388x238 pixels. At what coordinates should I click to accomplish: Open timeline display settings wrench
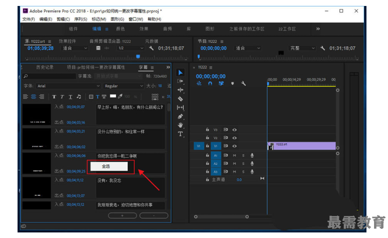pos(243,84)
